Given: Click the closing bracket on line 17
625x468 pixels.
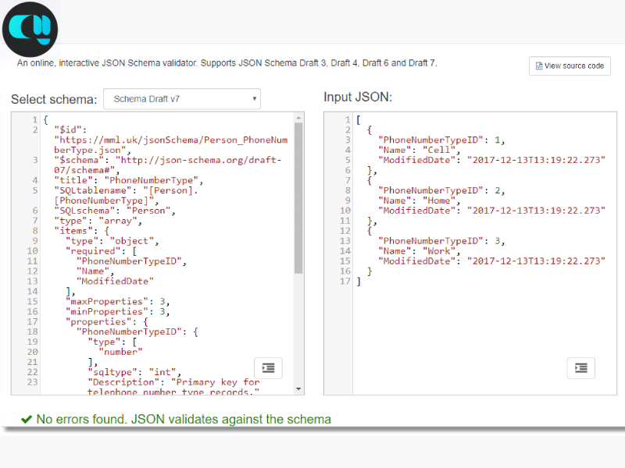Looking at the screenshot, I should tap(359, 282).
